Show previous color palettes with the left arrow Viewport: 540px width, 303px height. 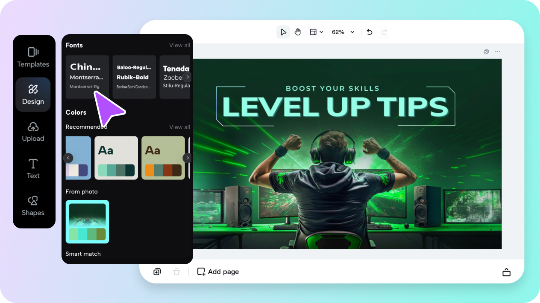click(x=68, y=158)
